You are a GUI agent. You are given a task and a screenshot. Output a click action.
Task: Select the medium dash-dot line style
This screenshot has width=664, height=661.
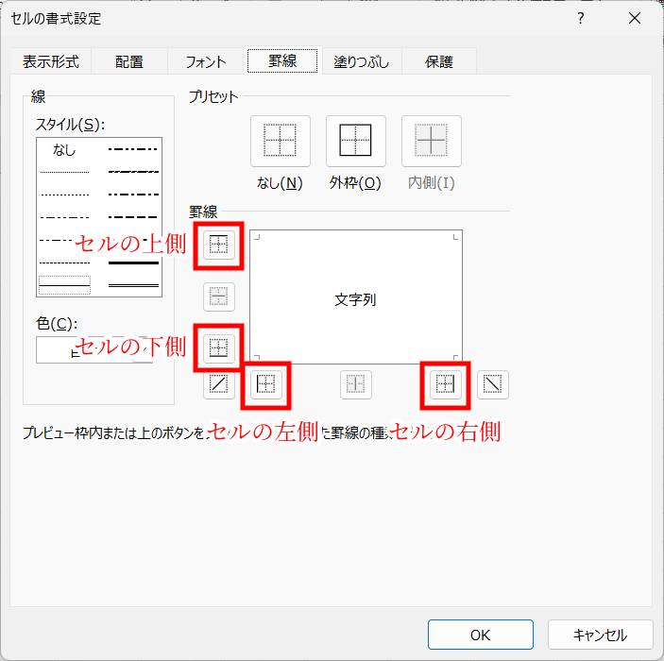[x=133, y=195]
